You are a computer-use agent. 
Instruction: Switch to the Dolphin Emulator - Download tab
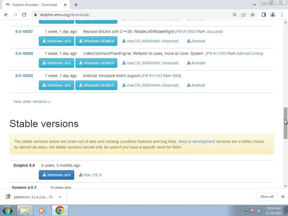(x=35, y=5)
